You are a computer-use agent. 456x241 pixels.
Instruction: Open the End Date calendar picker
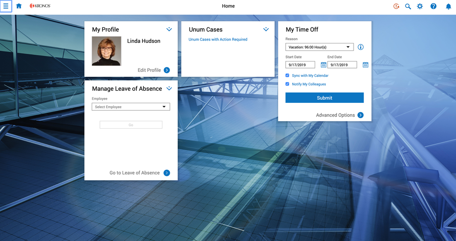pos(365,65)
